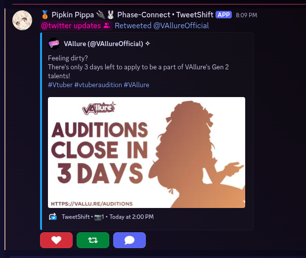Image resolution: width=306 pixels, height=258 pixels.
Task: Open the VAllure (@VAllureOfficial) author link
Action: click(103, 44)
